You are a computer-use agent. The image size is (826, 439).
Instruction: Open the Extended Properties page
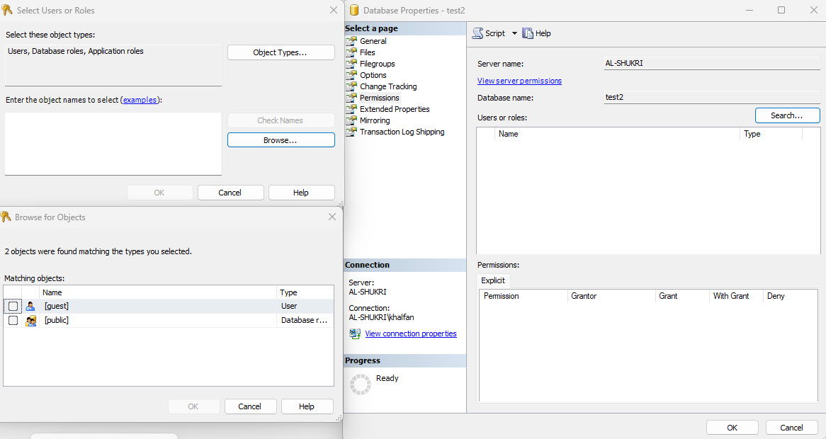coord(395,109)
